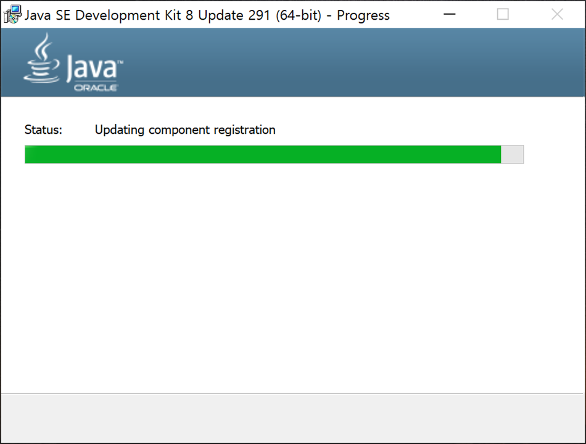The height and width of the screenshot is (444, 586).
Task: Click the installer icon in the title bar
Action: click(x=12, y=14)
